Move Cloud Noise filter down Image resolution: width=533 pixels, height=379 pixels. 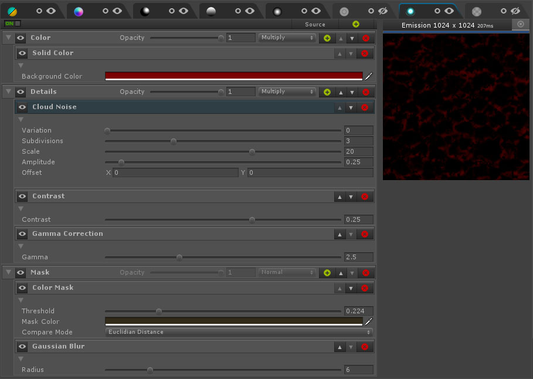(351, 107)
